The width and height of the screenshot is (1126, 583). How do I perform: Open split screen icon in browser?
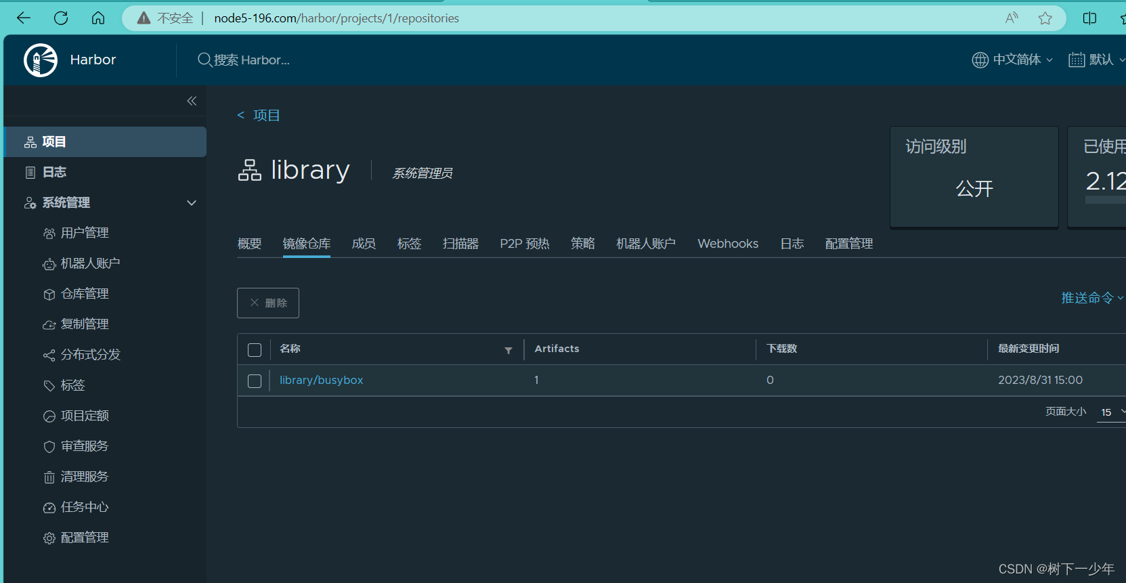pyautogui.click(x=1090, y=18)
